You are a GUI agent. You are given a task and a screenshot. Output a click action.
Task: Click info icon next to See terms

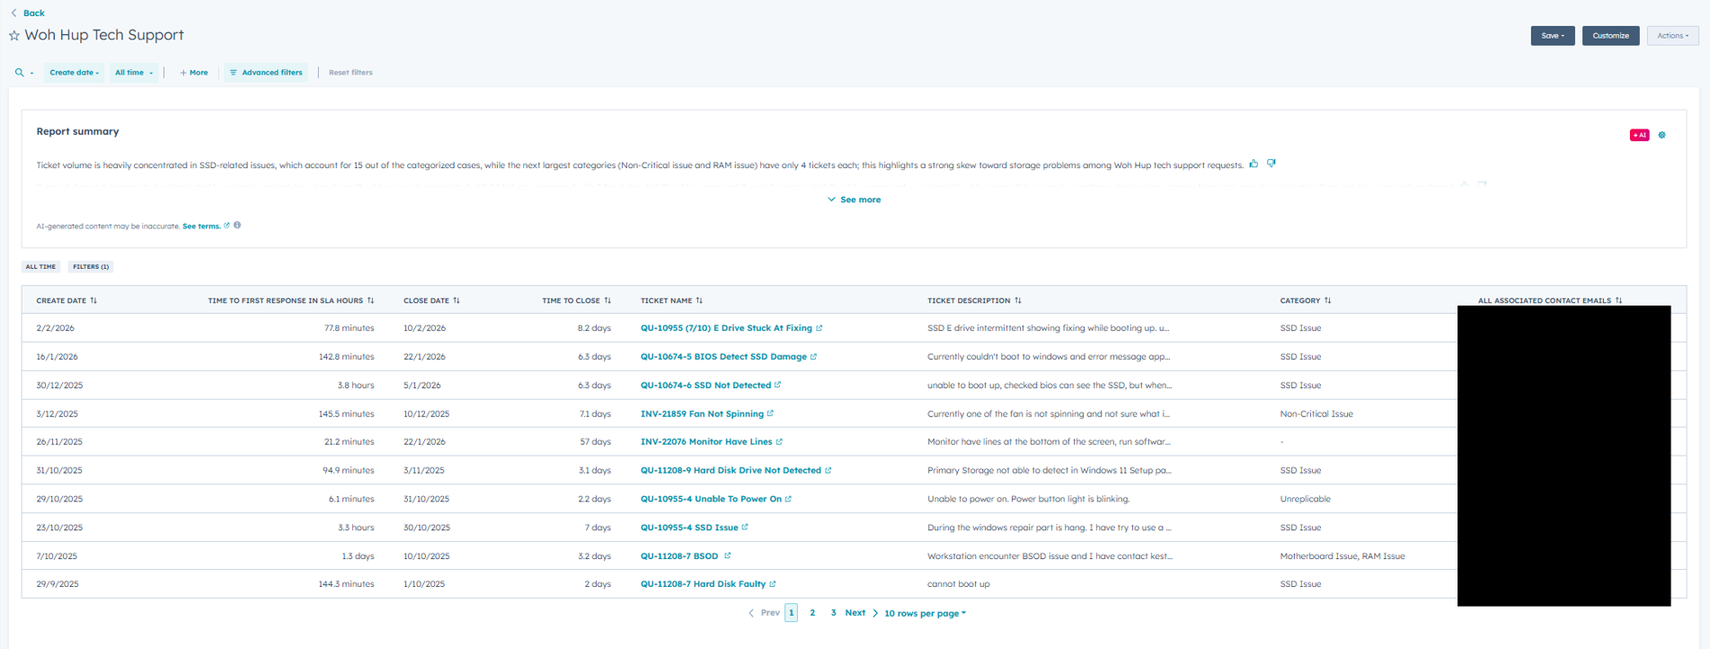(x=237, y=226)
